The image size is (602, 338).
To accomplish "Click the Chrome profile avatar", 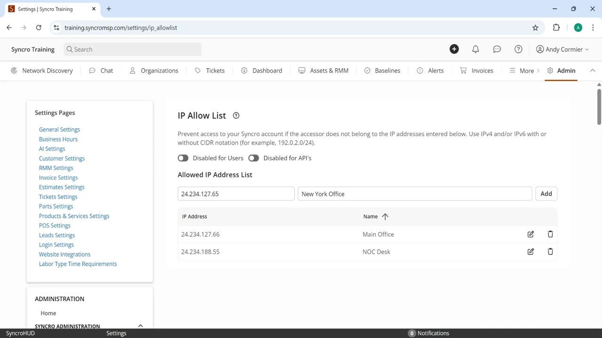I will pos(578,28).
